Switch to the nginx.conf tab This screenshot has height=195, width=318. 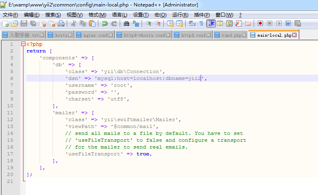point(95,35)
